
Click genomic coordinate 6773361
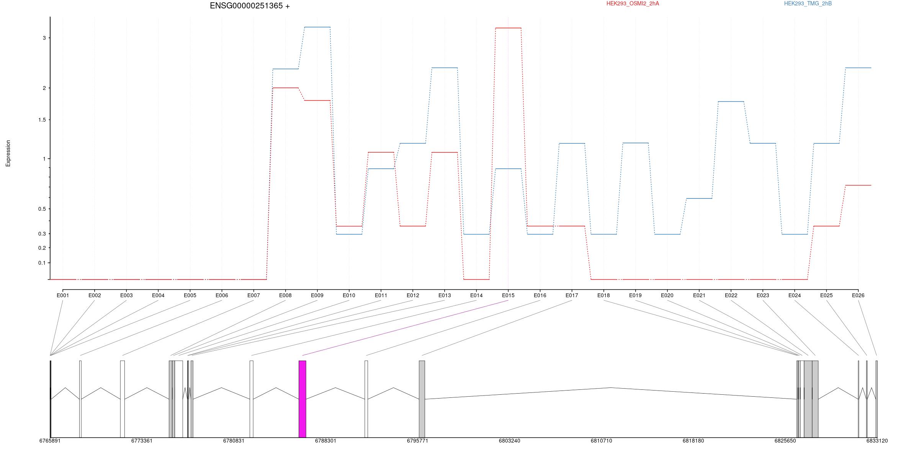pyautogui.click(x=142, y=441)
